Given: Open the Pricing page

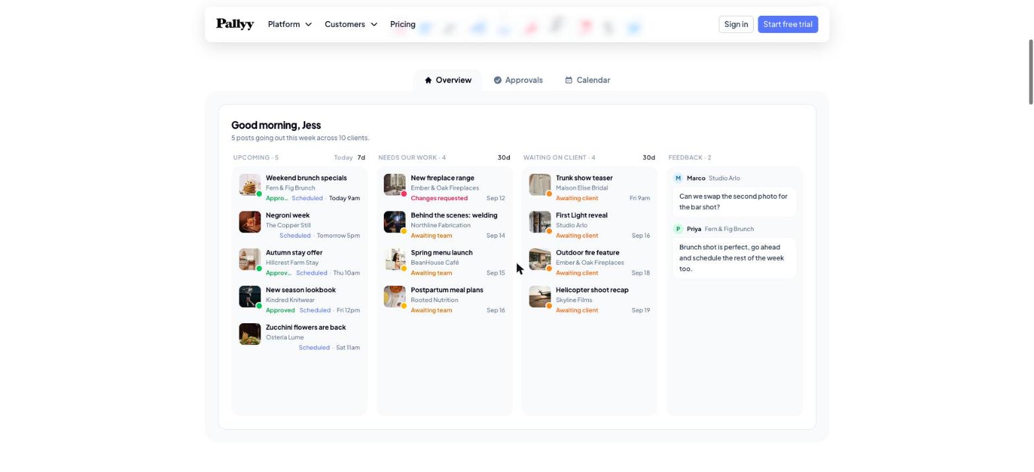Looking at the screenshot, I should [x=402, y=24].
